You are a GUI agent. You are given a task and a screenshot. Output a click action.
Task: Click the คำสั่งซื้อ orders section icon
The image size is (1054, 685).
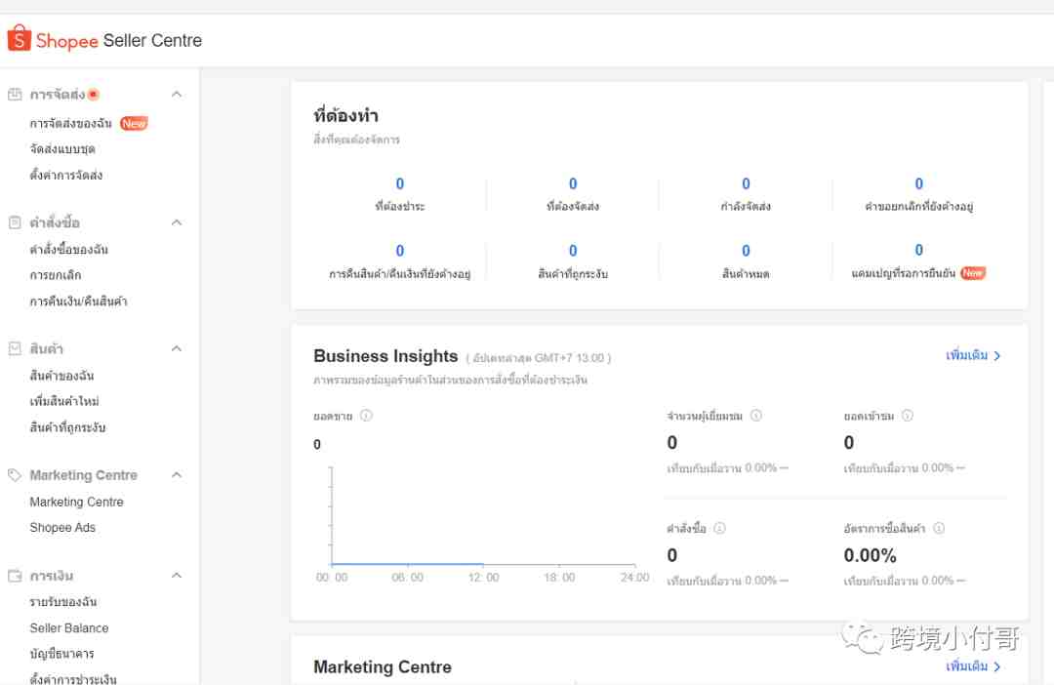pyautogui.click(x=15, y=222)
